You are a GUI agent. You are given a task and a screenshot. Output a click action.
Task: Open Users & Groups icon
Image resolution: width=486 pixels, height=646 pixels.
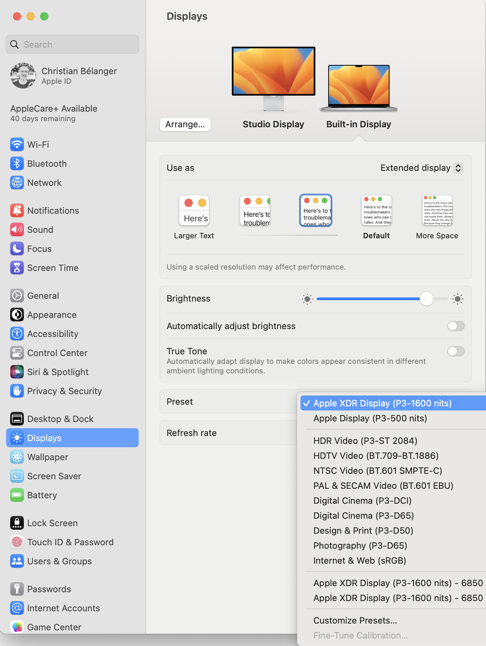click(17, 561)
